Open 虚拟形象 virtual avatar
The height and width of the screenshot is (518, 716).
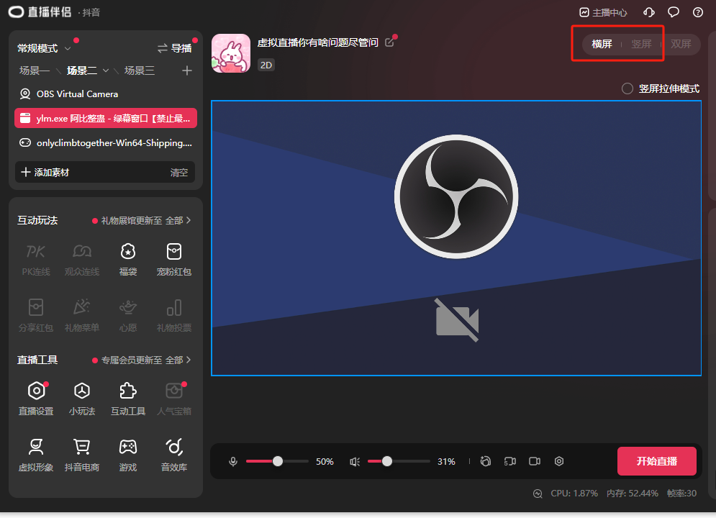[35, 455]
